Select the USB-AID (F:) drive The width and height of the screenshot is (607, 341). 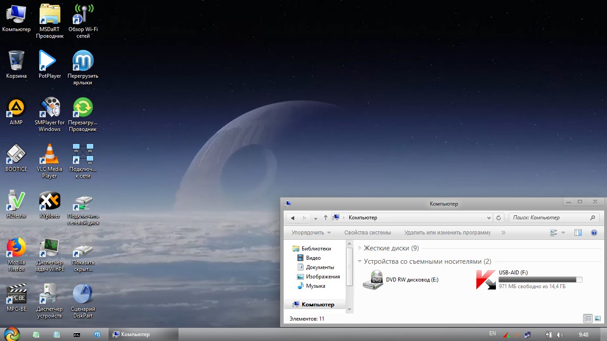(x=529, y=280)
